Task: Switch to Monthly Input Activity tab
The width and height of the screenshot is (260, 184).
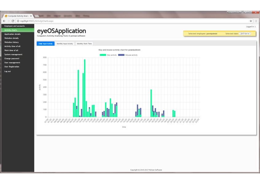Action: 65,44
